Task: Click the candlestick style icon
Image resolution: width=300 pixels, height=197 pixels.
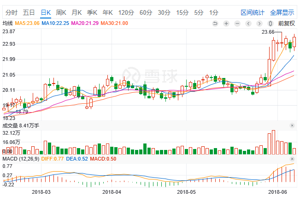Action: [271, 23]
